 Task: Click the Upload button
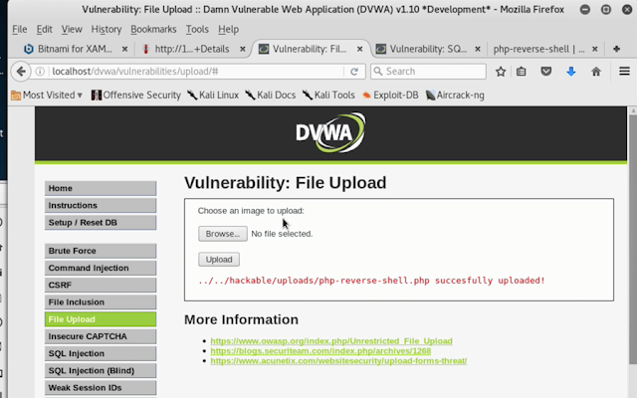point(219,260)
